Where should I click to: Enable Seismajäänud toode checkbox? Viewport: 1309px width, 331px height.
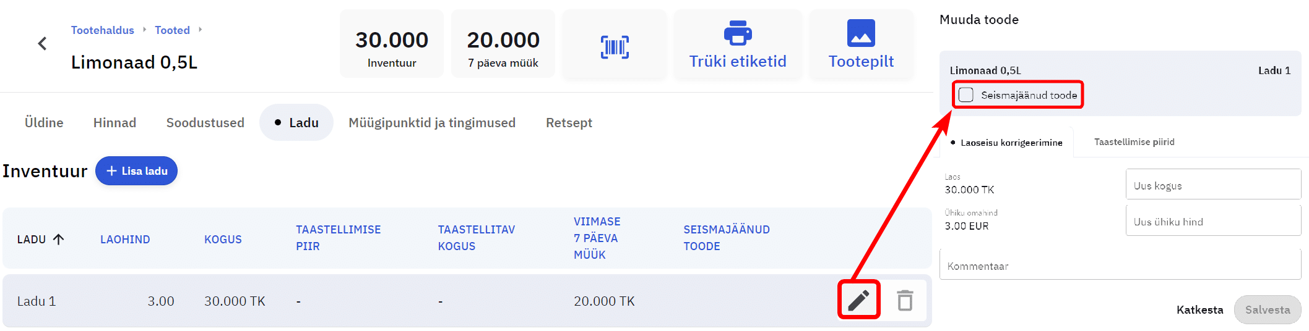click(966, 95)
